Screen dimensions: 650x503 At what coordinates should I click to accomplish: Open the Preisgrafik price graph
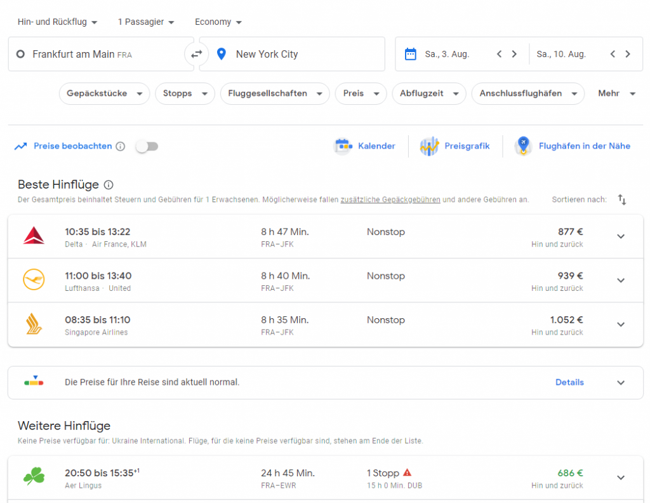455,146
